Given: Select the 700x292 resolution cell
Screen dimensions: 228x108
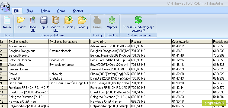Looking at the screenshot, I should coord(220,55).
